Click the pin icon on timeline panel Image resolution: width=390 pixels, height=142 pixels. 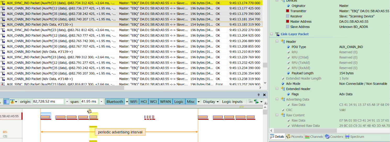(x=259, y=95)
